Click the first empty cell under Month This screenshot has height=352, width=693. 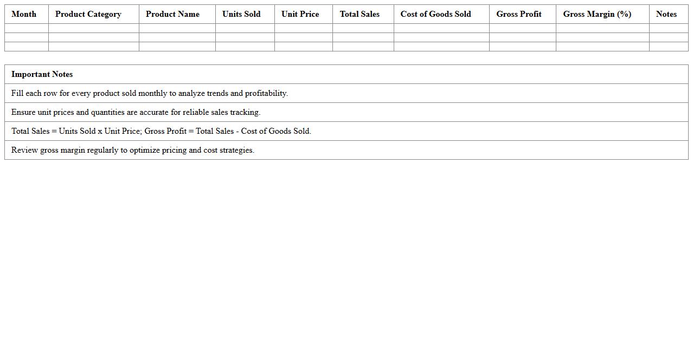(x=27, y=28)
